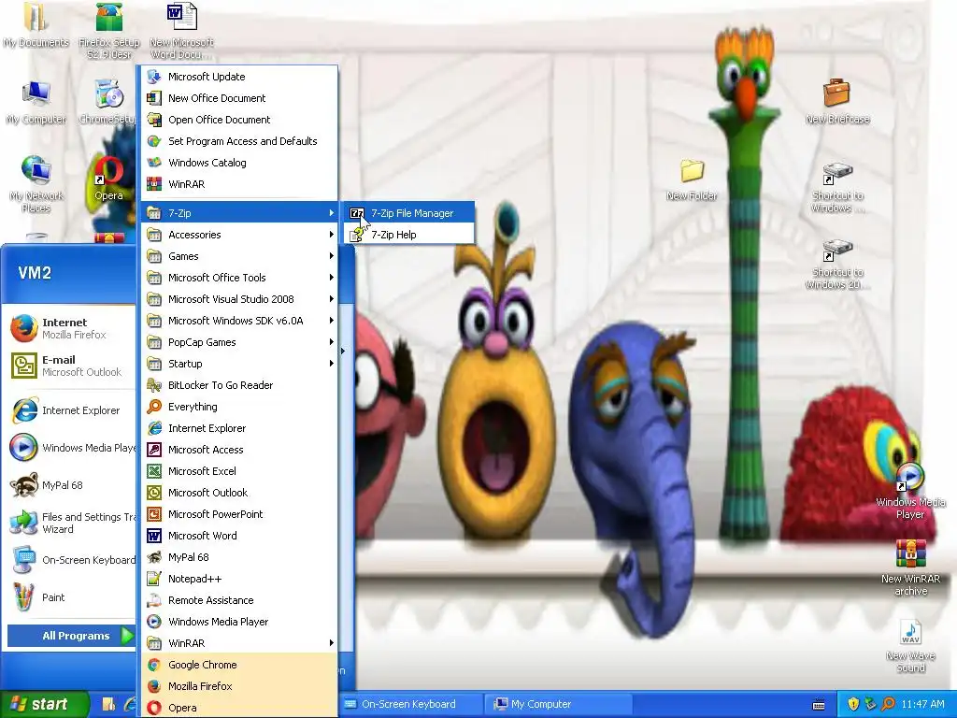The width and height of the screenshot is (957, 718).
Task: Open Internet Mozilla Firefox pinned item
Action: [70, 328]
